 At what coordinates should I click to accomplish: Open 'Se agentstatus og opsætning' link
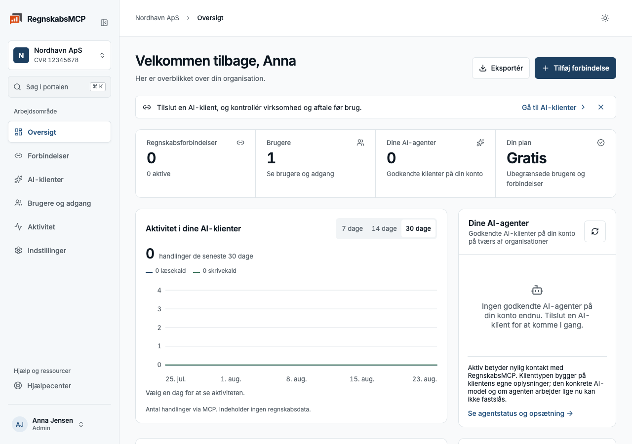point(520,413)
